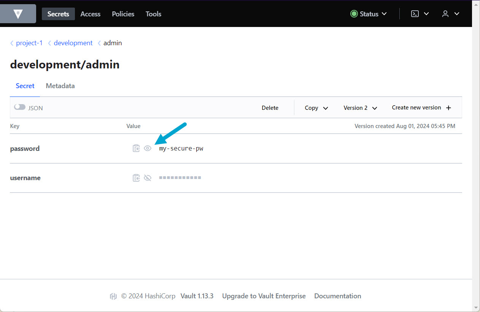Click the Vault logo home icon
Viewport: 480px width, 312px height.
click(x=18, y=14)
